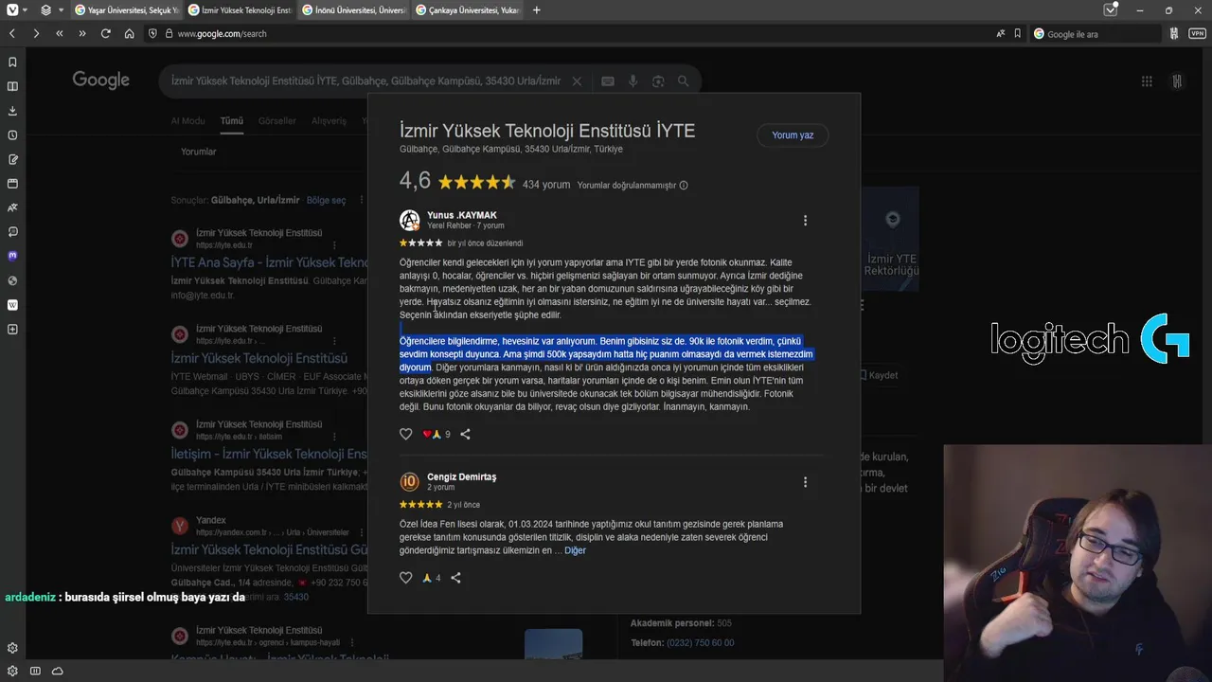Open the extension icon beside the VPN button

coord(1174,33)
